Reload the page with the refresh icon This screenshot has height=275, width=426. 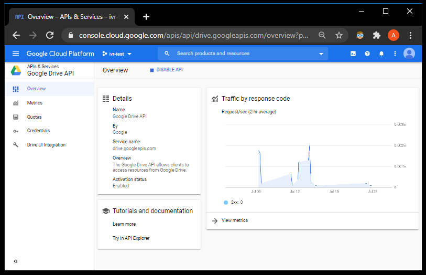click(50, 35)
